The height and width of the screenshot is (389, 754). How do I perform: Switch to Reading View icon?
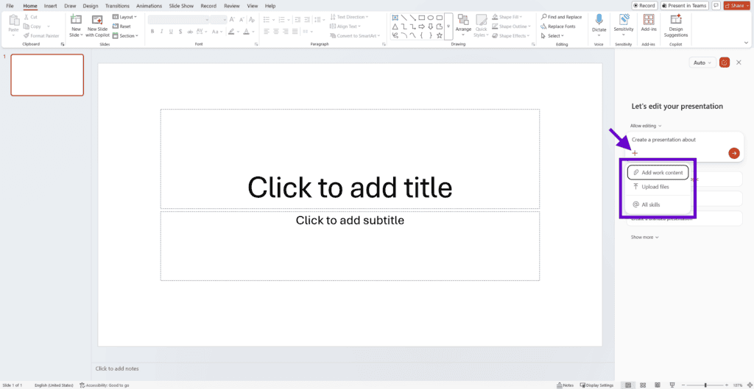[x=658, y=385]
